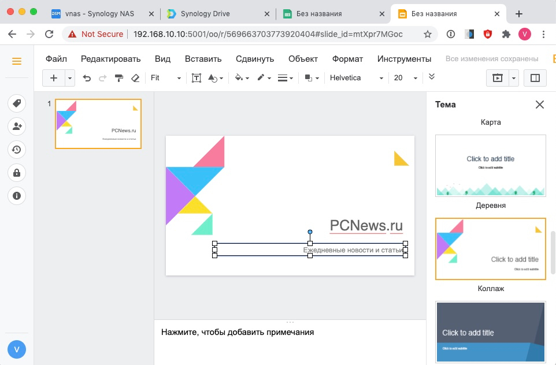The height and width of the screenshot is (365, 556).
Task: Open version history clock icon
Action: tap(17, 150)
